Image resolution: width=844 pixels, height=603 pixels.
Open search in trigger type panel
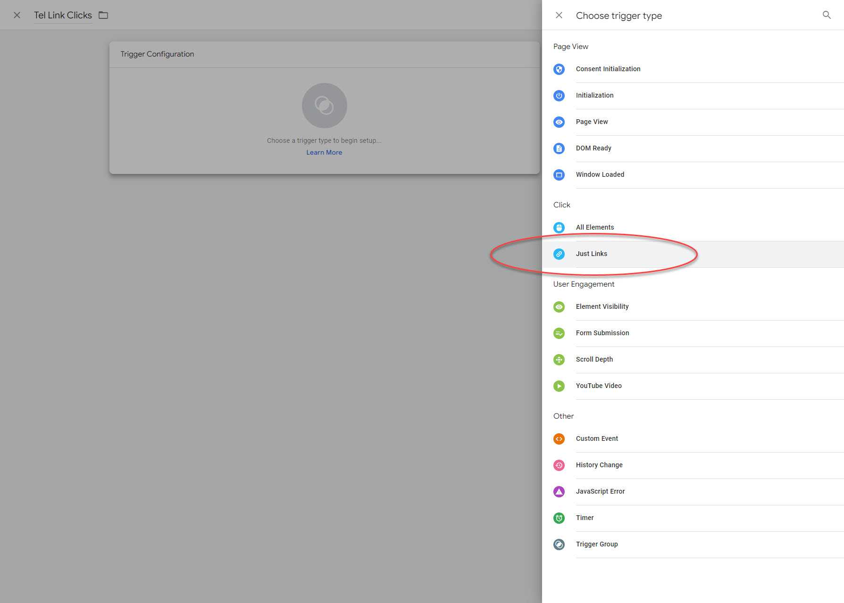(827, 15)
